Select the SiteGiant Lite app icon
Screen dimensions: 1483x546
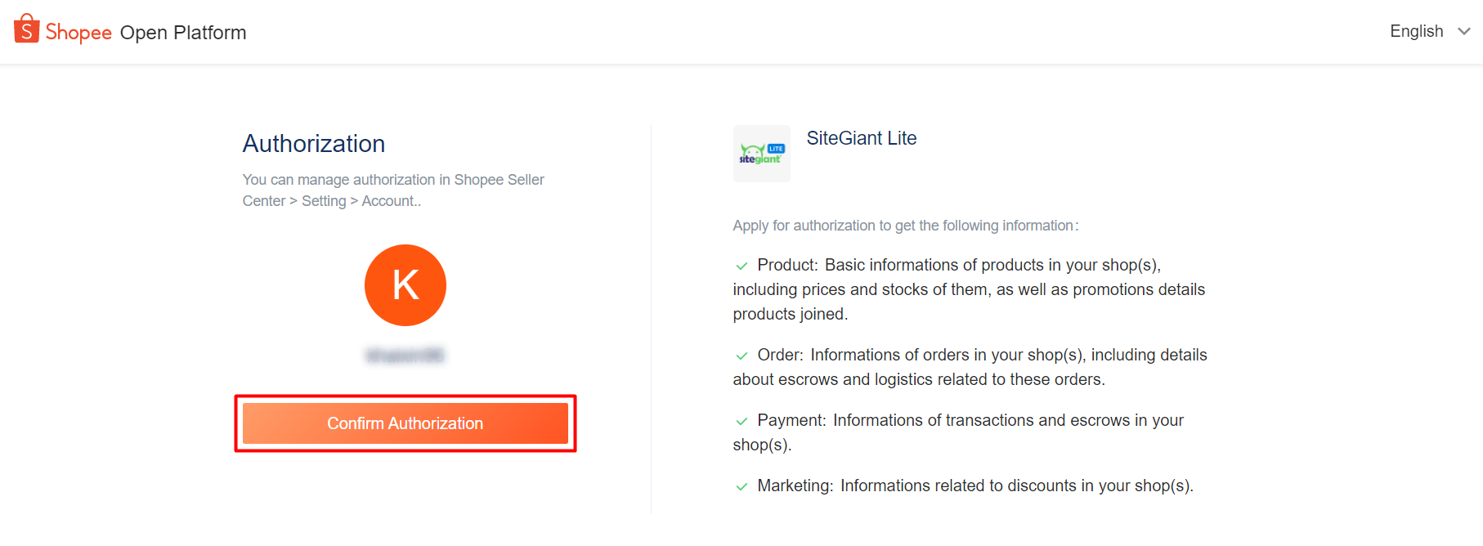[761, 154]
